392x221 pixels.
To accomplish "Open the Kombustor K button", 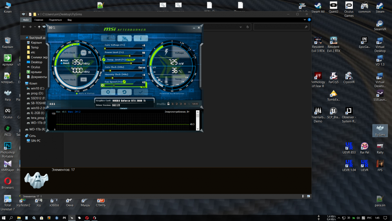I will (x=108, y=38).
